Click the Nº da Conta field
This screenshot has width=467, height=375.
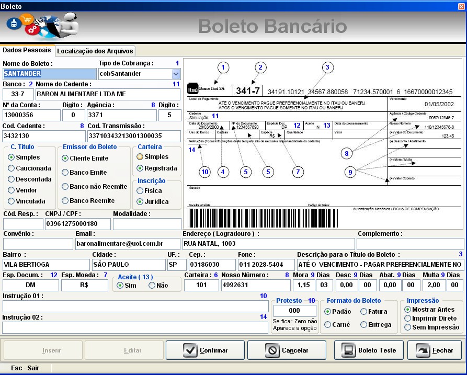point(31,115)
